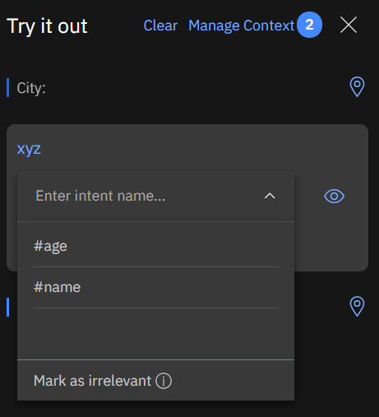Click the blue bar of the lower hidden message
379x417 pixels.
coord(8,307)
